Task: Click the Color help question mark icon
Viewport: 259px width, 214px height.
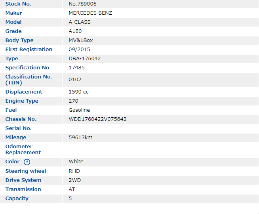Action: 27,162
